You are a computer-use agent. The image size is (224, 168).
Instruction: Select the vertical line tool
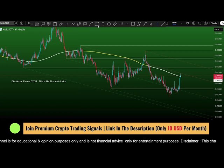[x=67, y=24]
